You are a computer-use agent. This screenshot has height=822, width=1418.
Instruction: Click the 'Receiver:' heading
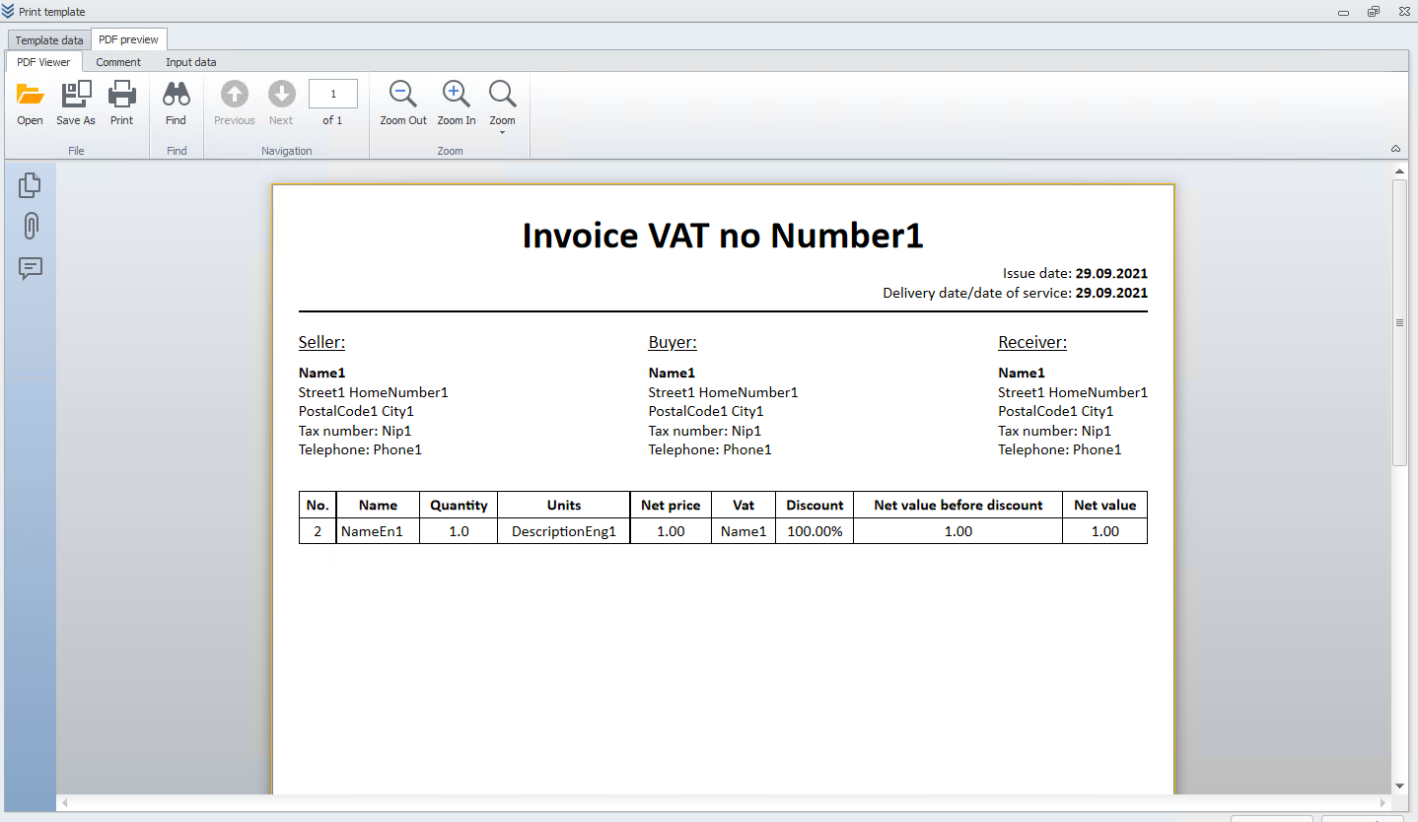coord(1032,343)
